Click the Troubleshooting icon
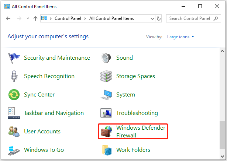 pyautogui.click(x=106, y=113)
